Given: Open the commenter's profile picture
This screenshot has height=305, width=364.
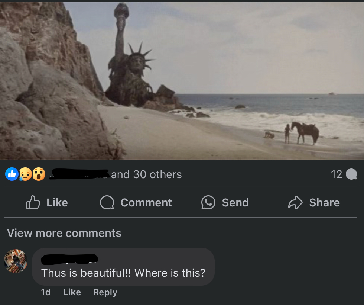Looking at the screenshot, I should coord(16,261).
